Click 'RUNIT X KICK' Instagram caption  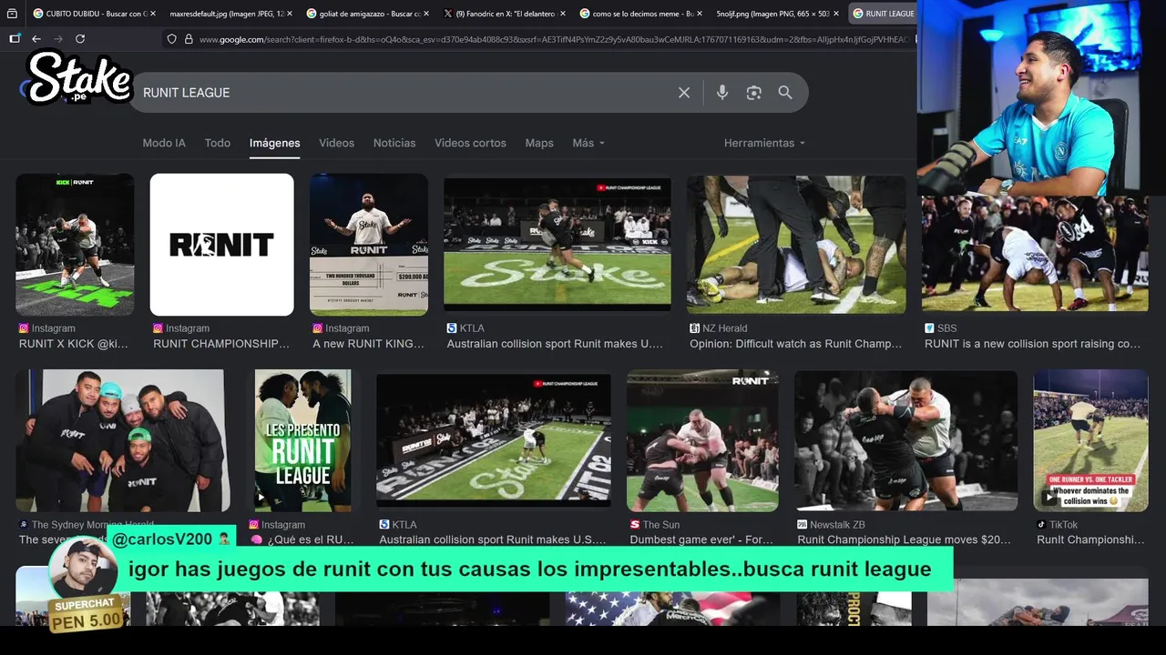pyautogui.click(x=74, y=344)
